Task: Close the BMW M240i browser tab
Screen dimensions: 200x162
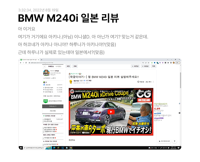Action: tap(38, 60)
